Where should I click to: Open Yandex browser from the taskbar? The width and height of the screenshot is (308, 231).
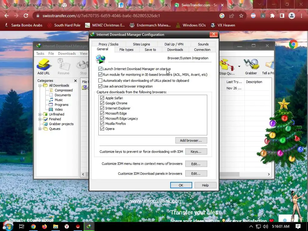point(67,226)
